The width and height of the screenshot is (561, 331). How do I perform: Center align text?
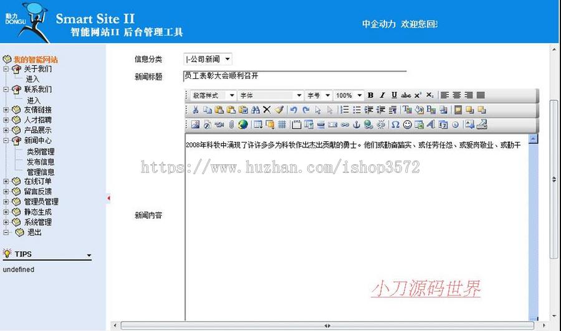(456, 95)
